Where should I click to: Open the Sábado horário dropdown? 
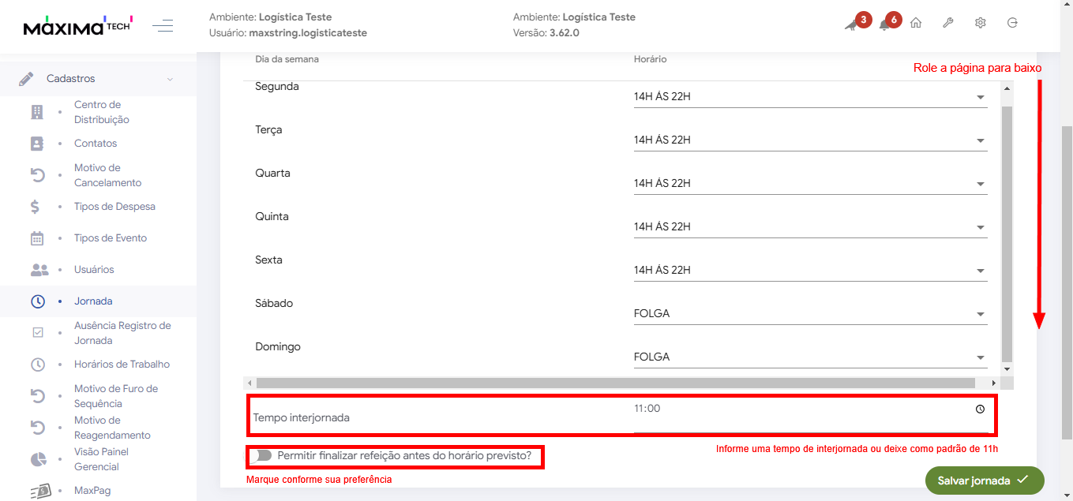810,314
